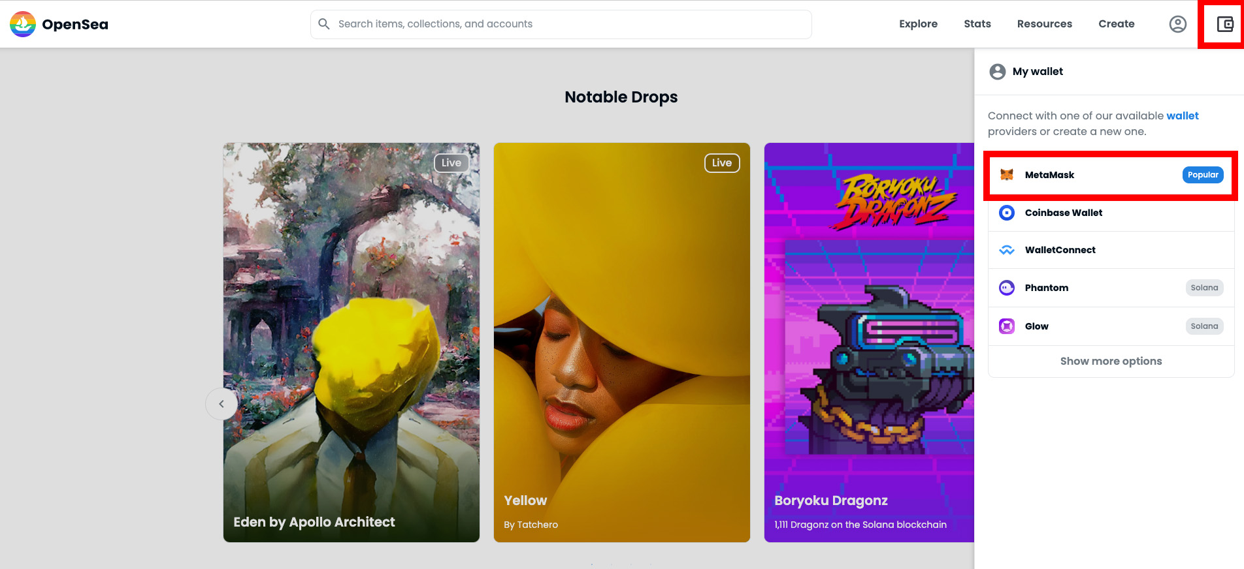The height and width of the screenshot is (569, 1244).
Task: Click the Live badge on the Yellow card
Action: (722, 163)
